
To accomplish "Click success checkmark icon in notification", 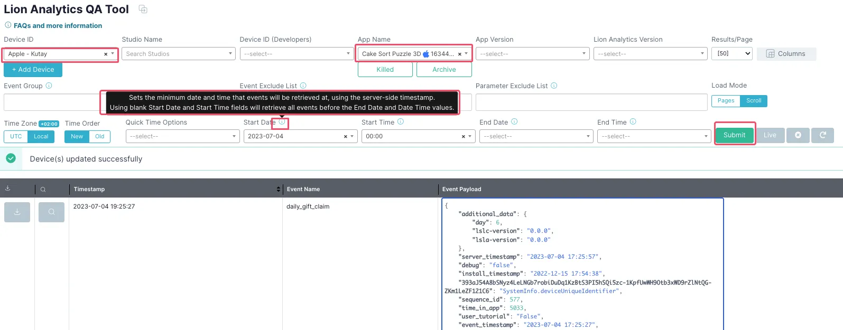I will tap(11, 158).
